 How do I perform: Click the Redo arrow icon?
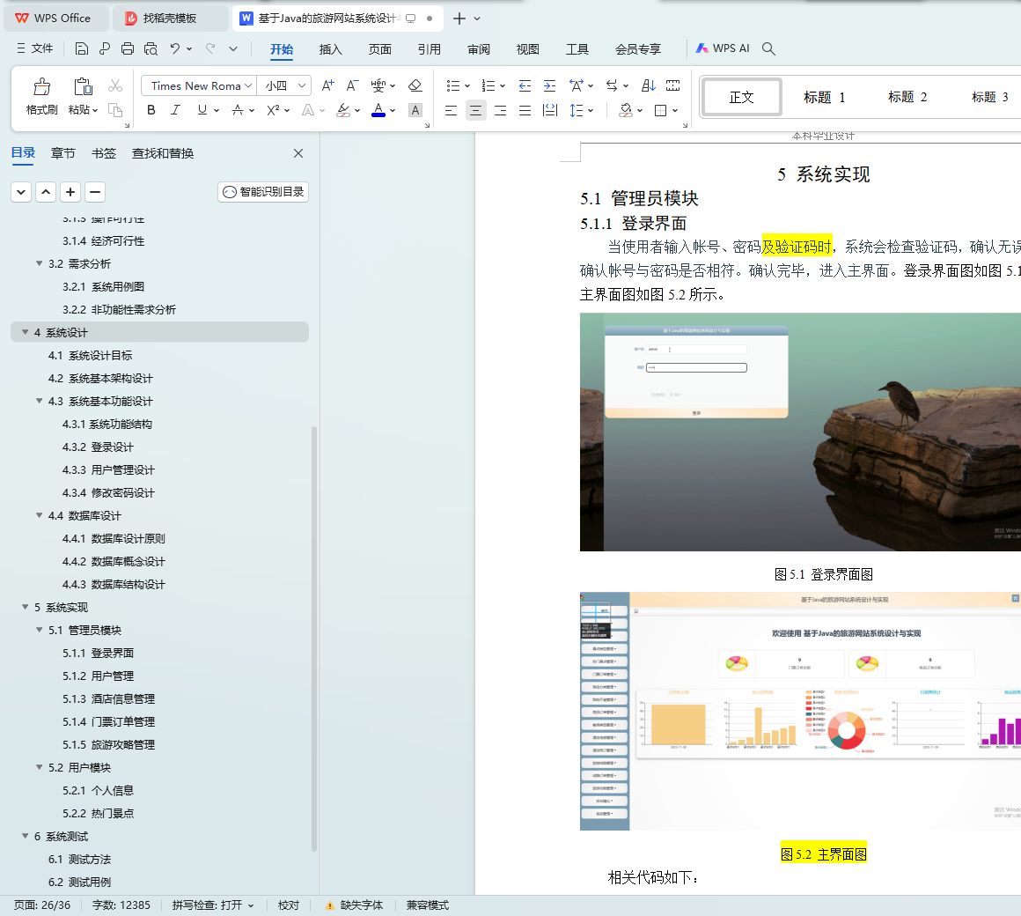[x=210, y=48]
